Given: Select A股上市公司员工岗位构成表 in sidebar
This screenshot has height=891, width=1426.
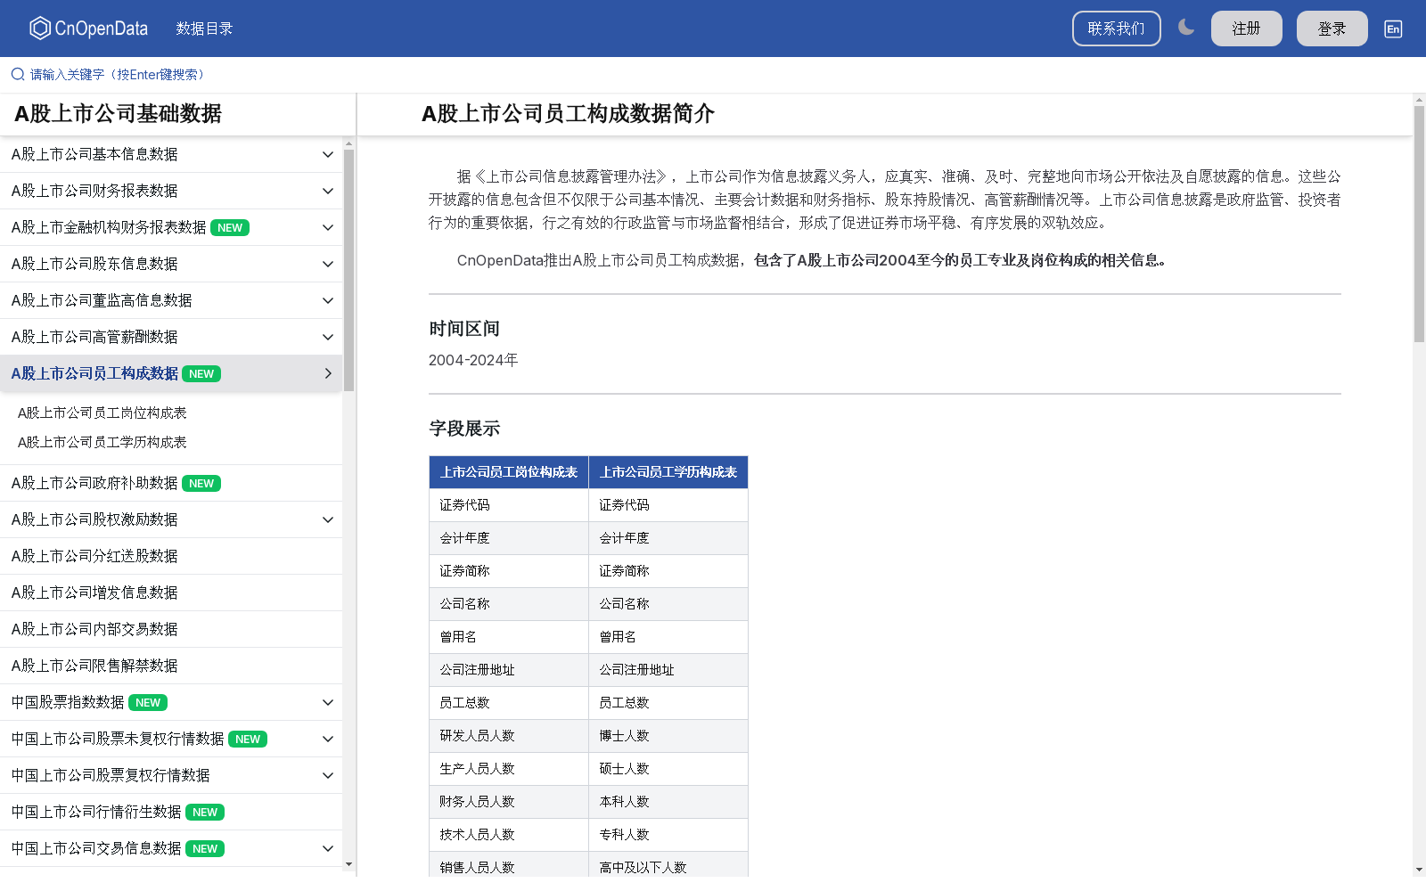Looking at the screenshot, I should click(102, 413).
